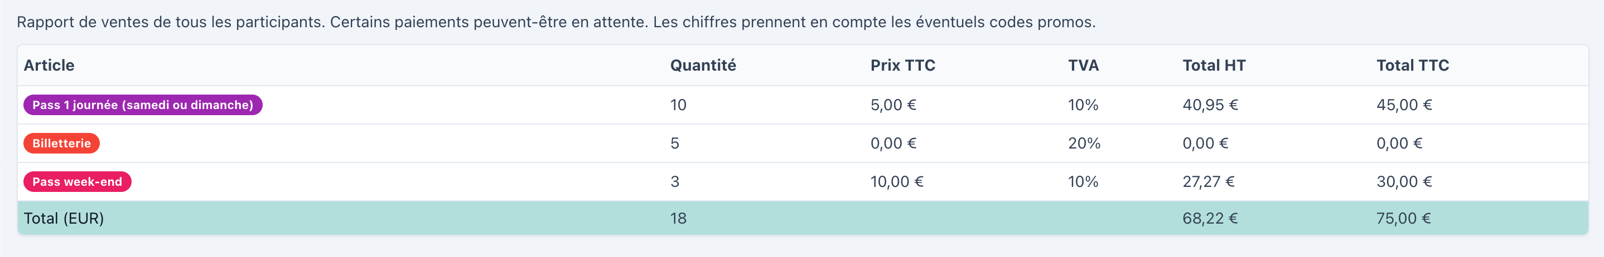Screen dimensions: 1604x257
Task: Select the 75,00 € total TTC amount
Action: click(1403, 219)
